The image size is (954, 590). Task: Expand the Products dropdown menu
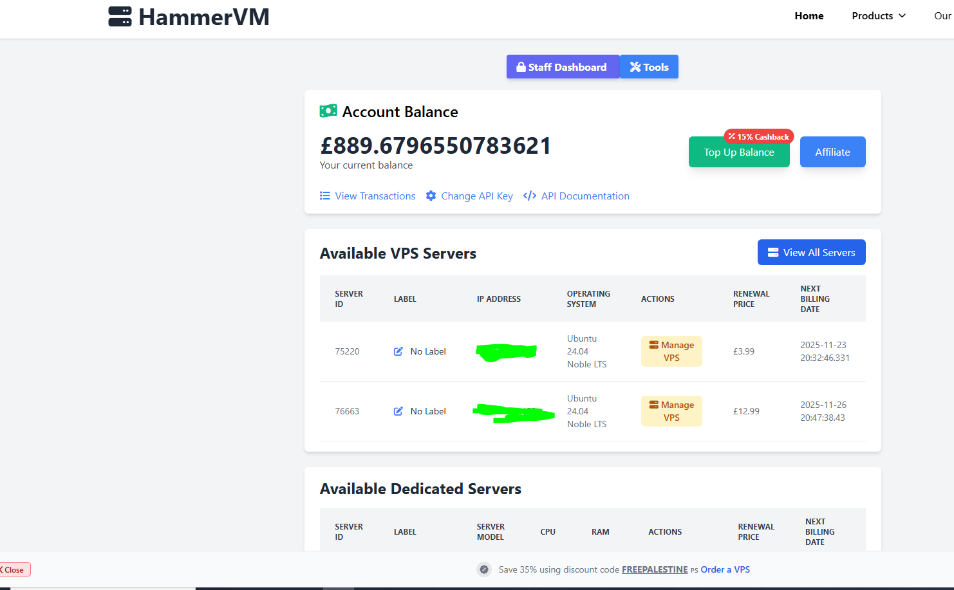click(879, 16)
